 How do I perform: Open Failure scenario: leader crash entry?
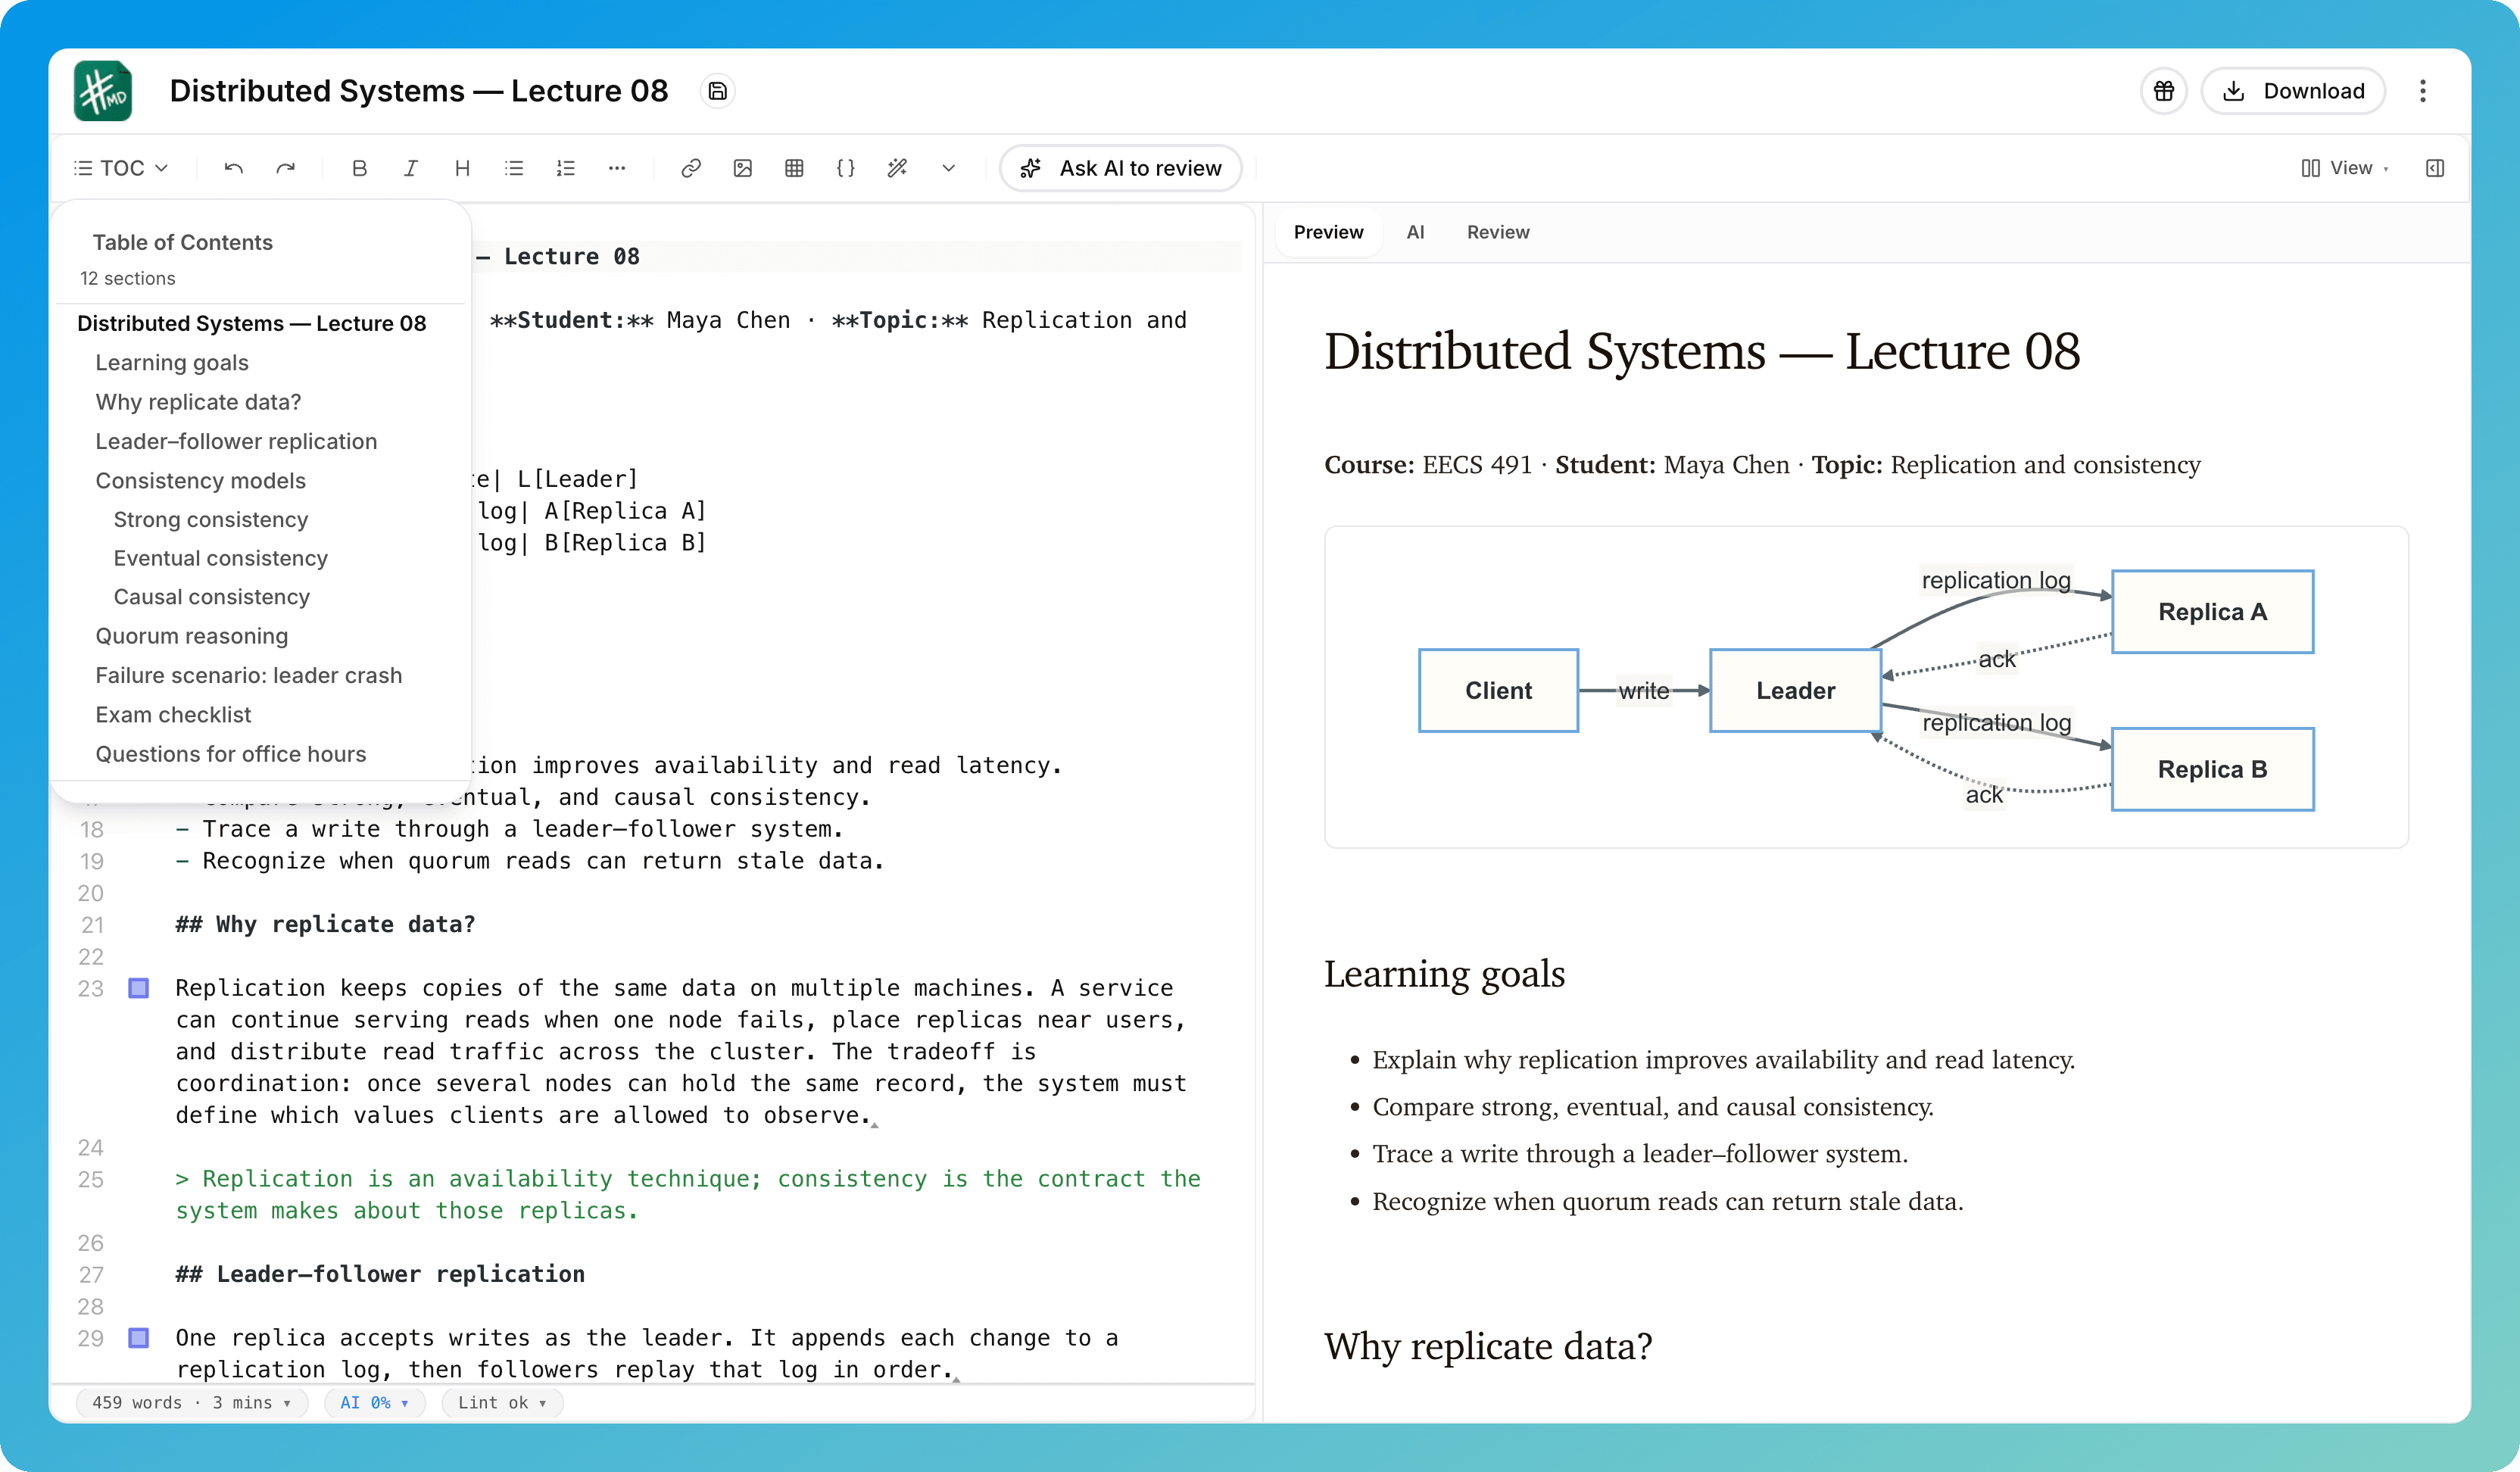[249, 675]
